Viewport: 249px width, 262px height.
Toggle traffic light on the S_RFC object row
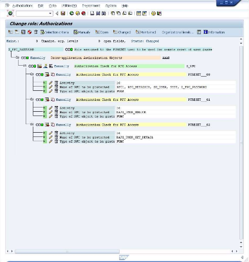(x=32, y=66)
